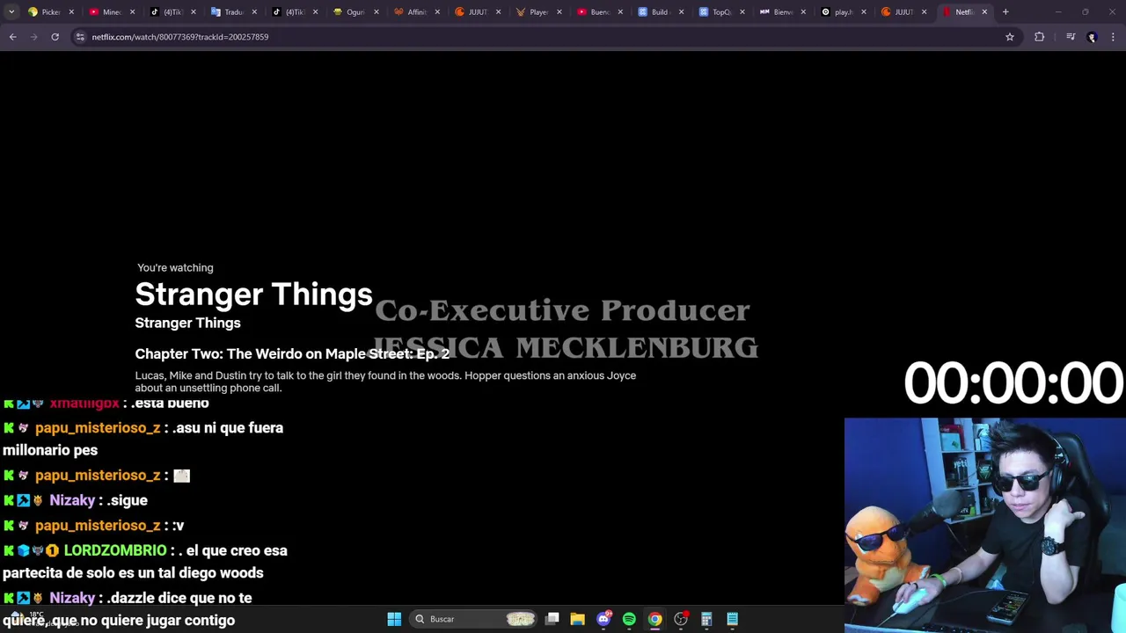The height and width of the screenshot is (633, 1126).
Task: Click the streamer webcam overlay
Action: [985, 525]
